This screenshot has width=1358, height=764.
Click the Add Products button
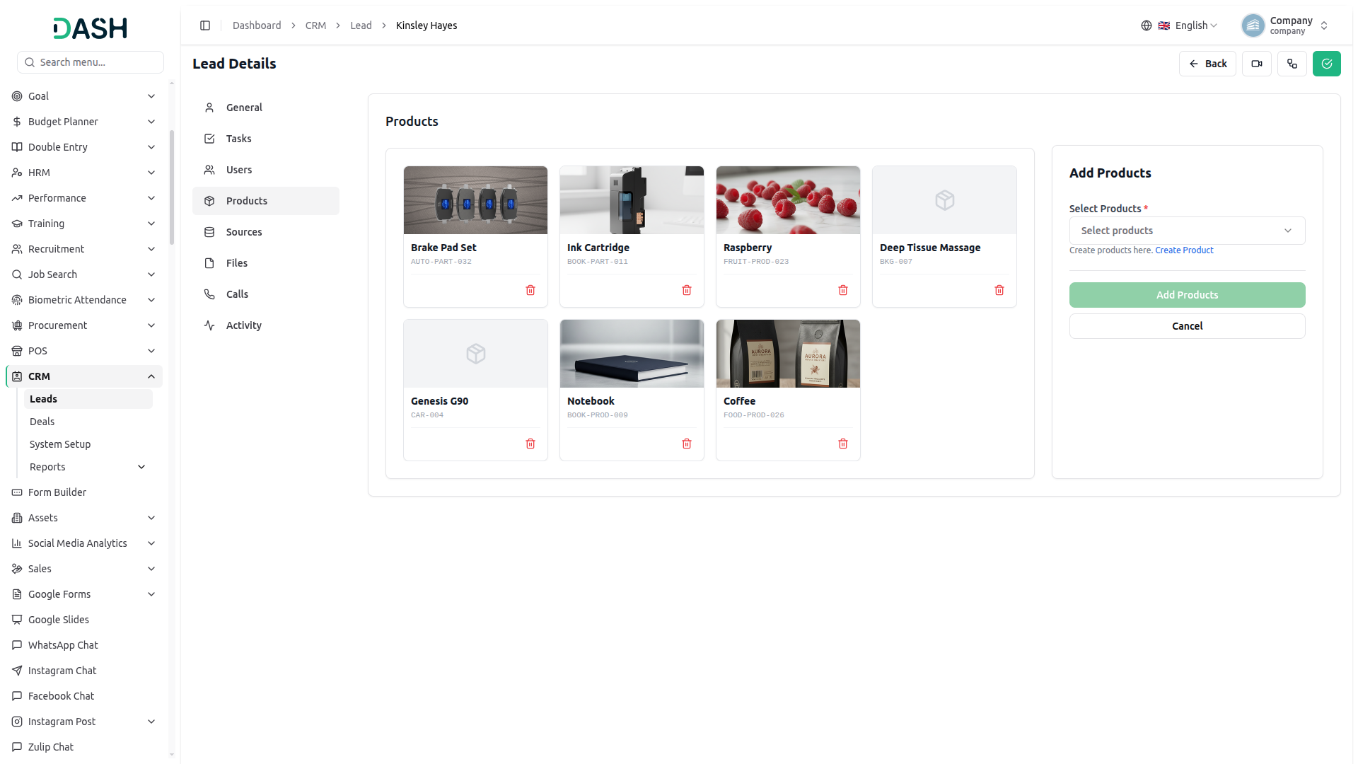tap(1187, 295)
